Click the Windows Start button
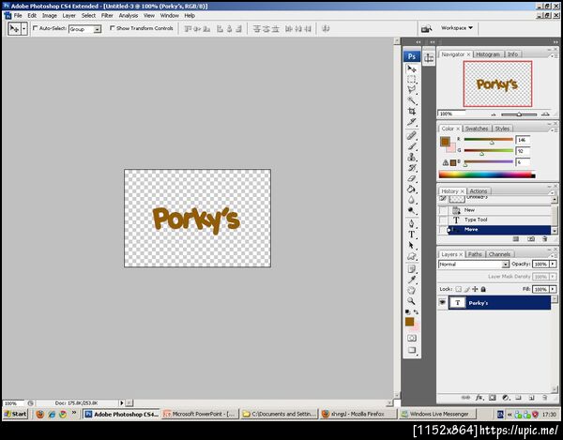This screenshot has width=563, height=440. [16, 414]
